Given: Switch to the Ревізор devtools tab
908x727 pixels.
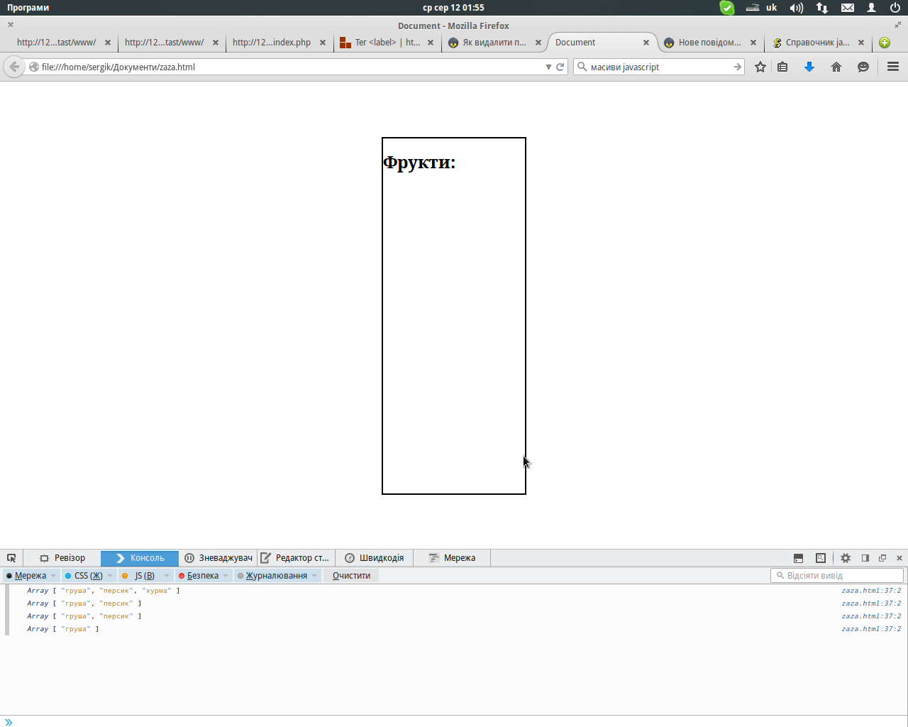Looking at the screenshot, I should tap(62, 558).
